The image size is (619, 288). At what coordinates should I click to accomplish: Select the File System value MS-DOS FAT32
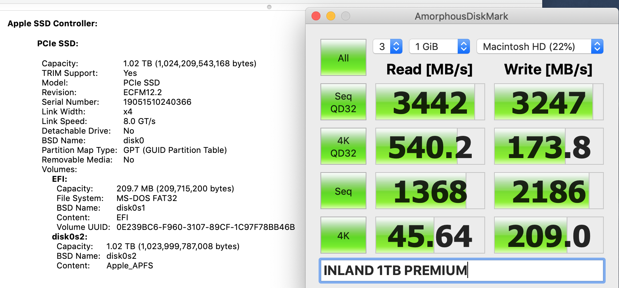pos(147,198)
